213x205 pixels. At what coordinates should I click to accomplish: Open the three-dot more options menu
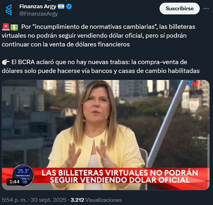[x=206, y=9]
